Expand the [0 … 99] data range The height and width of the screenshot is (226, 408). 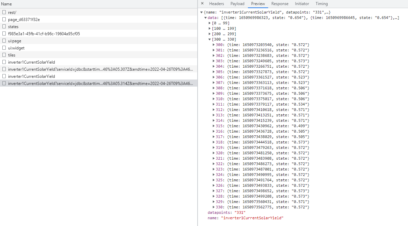click(x=210, y=23)
